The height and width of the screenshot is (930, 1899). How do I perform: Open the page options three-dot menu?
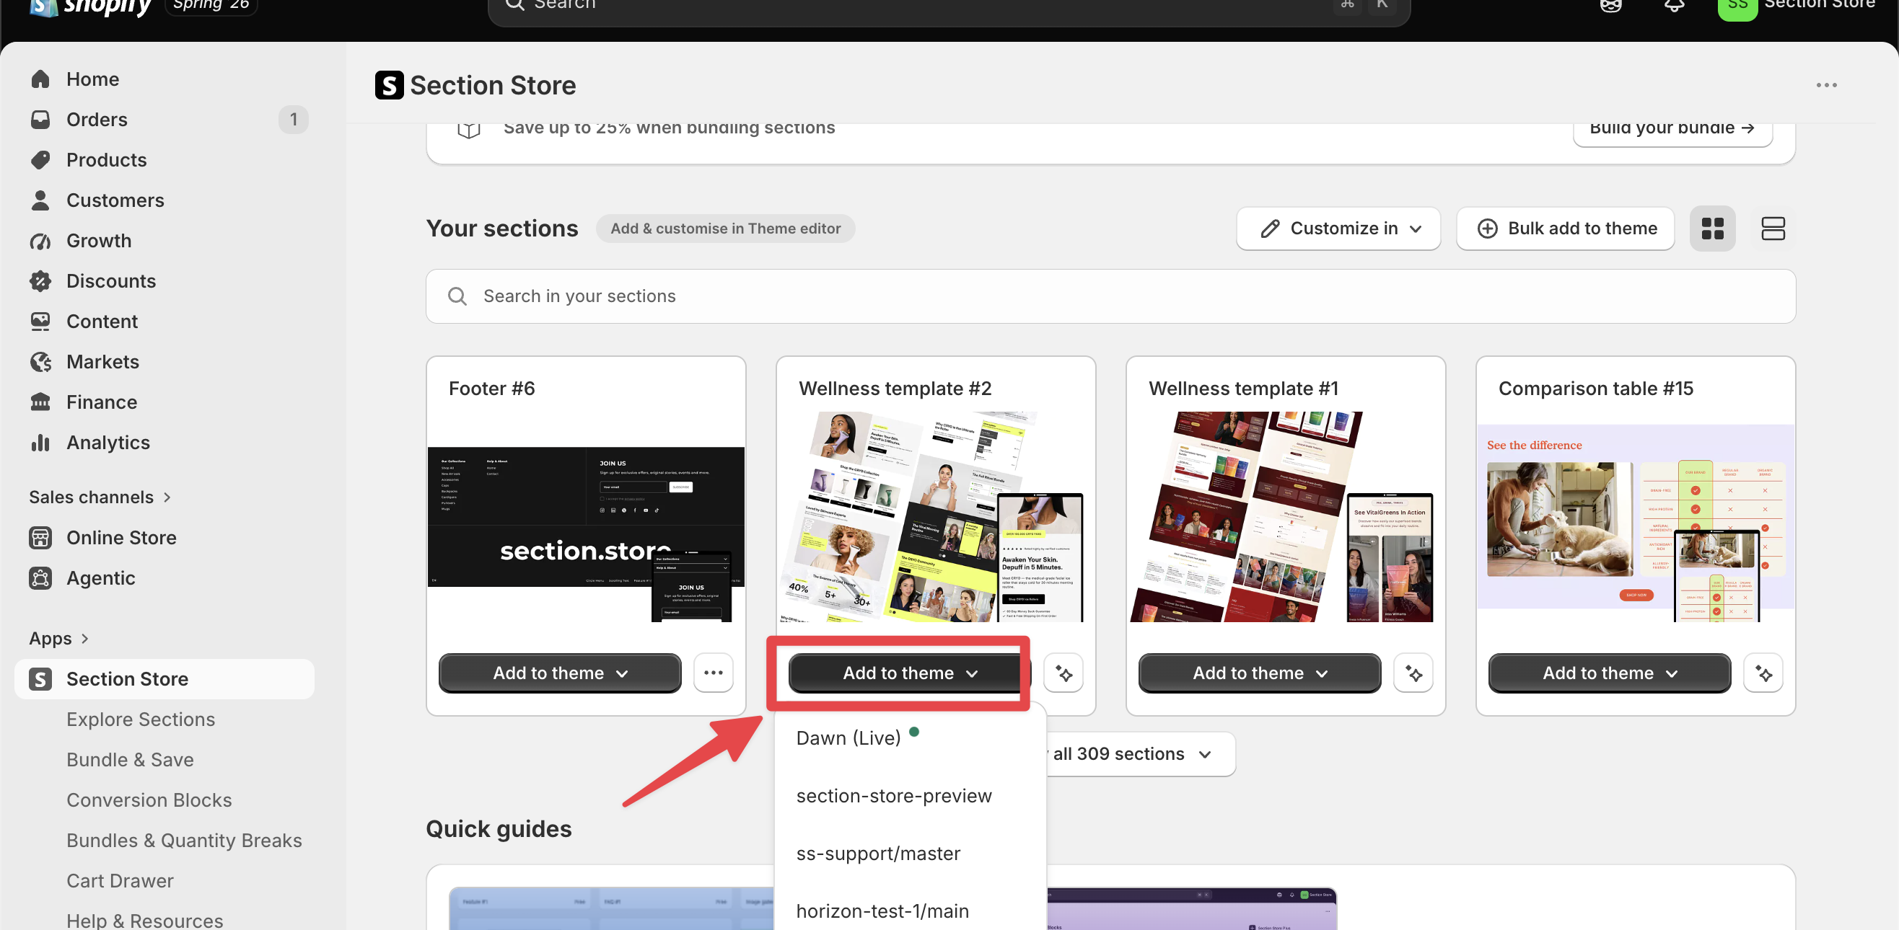tap(1826, 85)
